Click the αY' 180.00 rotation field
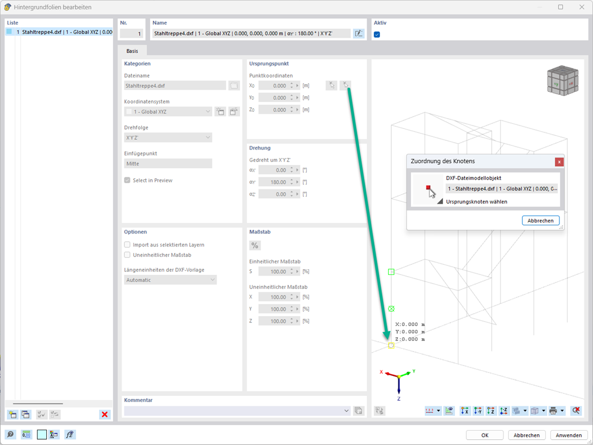This screenshot has width=593, height=445. tap(274, 182)
